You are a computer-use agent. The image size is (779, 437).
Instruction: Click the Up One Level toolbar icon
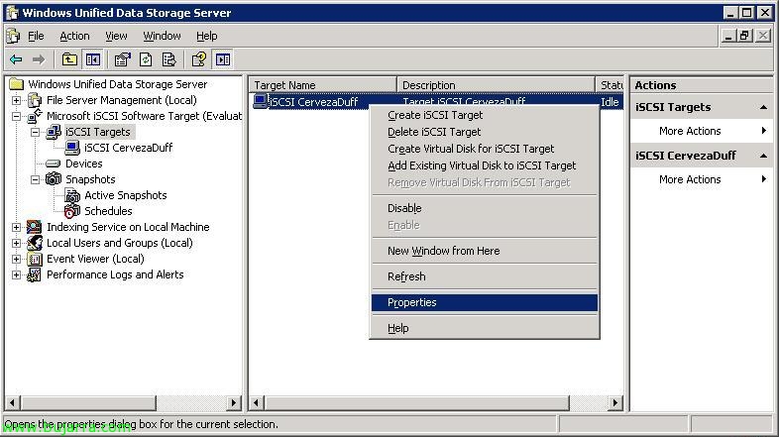click(69, 59)
